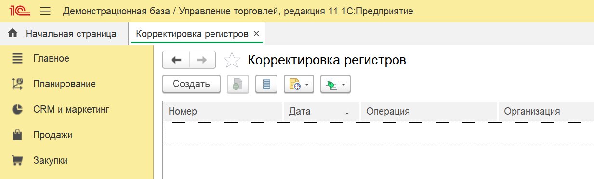Click the Планирование chart icon
The image size is (594, 179).
point(17,84)
